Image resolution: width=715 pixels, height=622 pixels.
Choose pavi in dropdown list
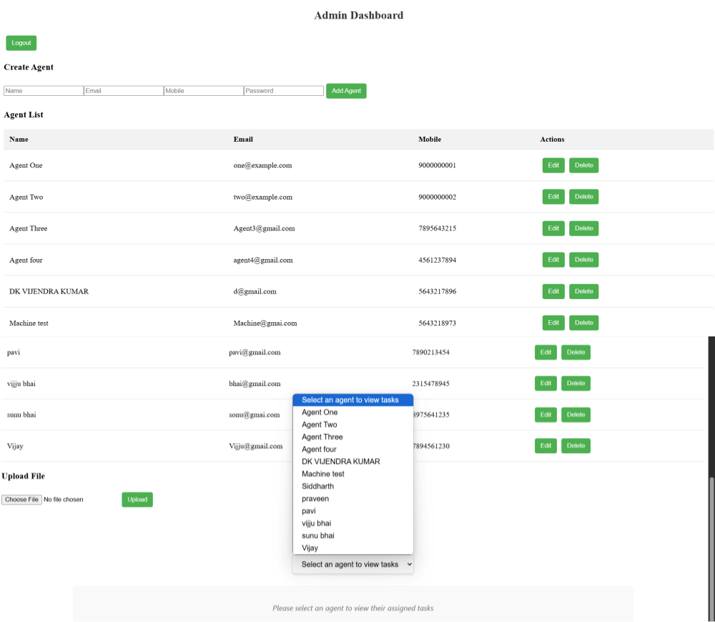click(353, 511)
